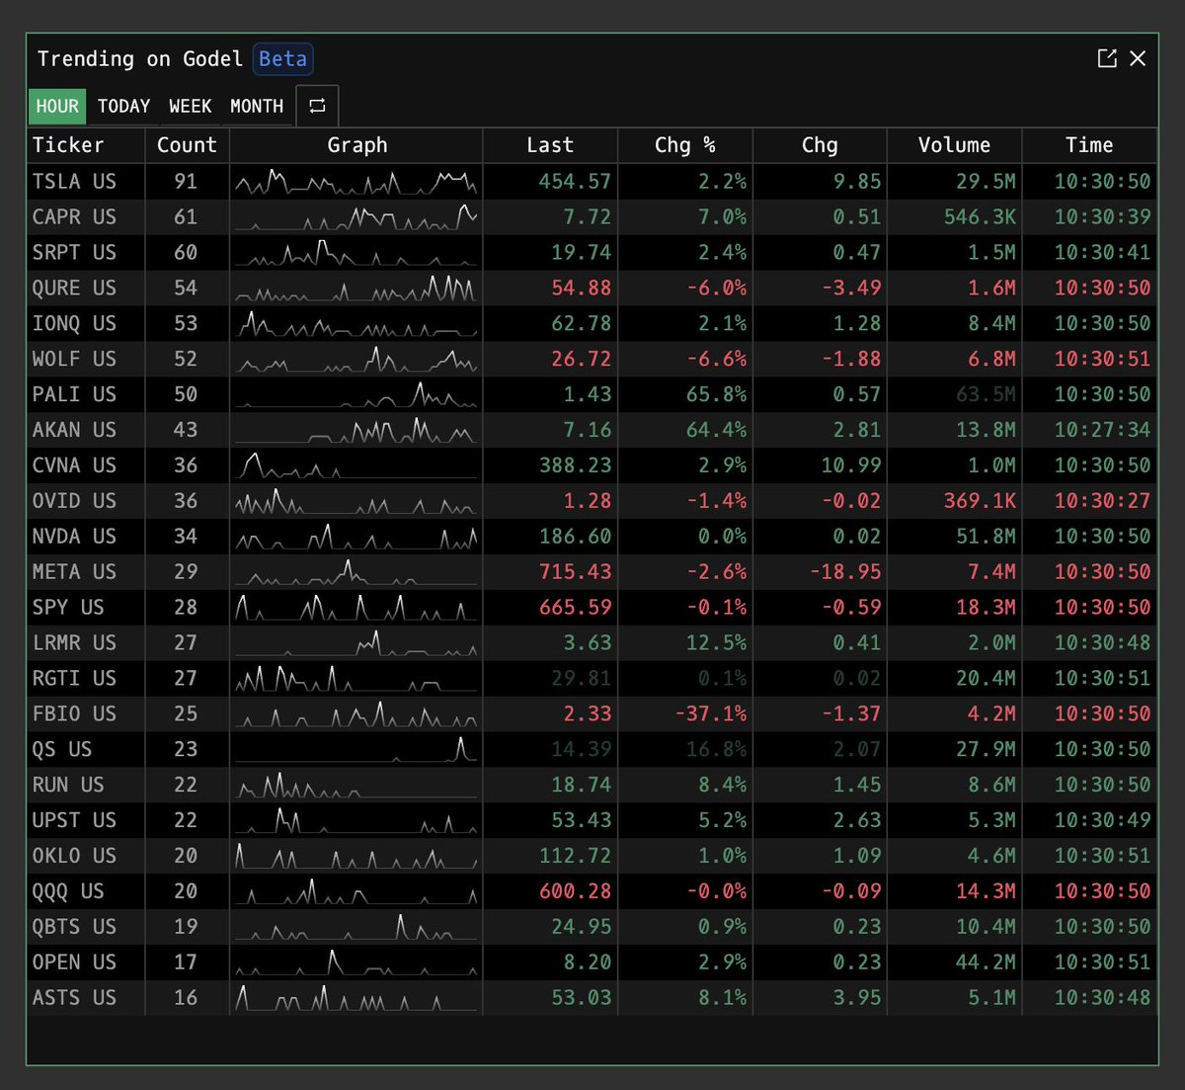
Task: Click WOLF change value -1.88
Action: [851, 360]
